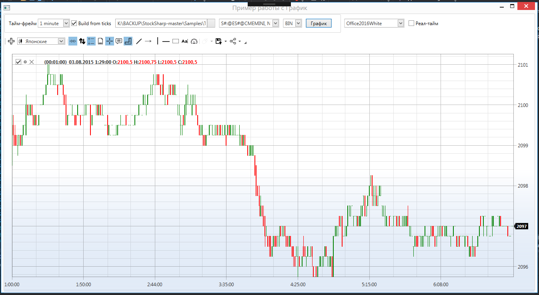Enable the Реал-тайм checkbox
The image size is (539, 295).
(411, 24)
